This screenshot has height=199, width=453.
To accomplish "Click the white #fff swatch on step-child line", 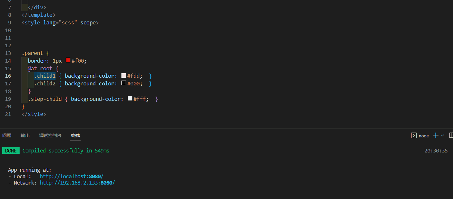I will [130, 98].
